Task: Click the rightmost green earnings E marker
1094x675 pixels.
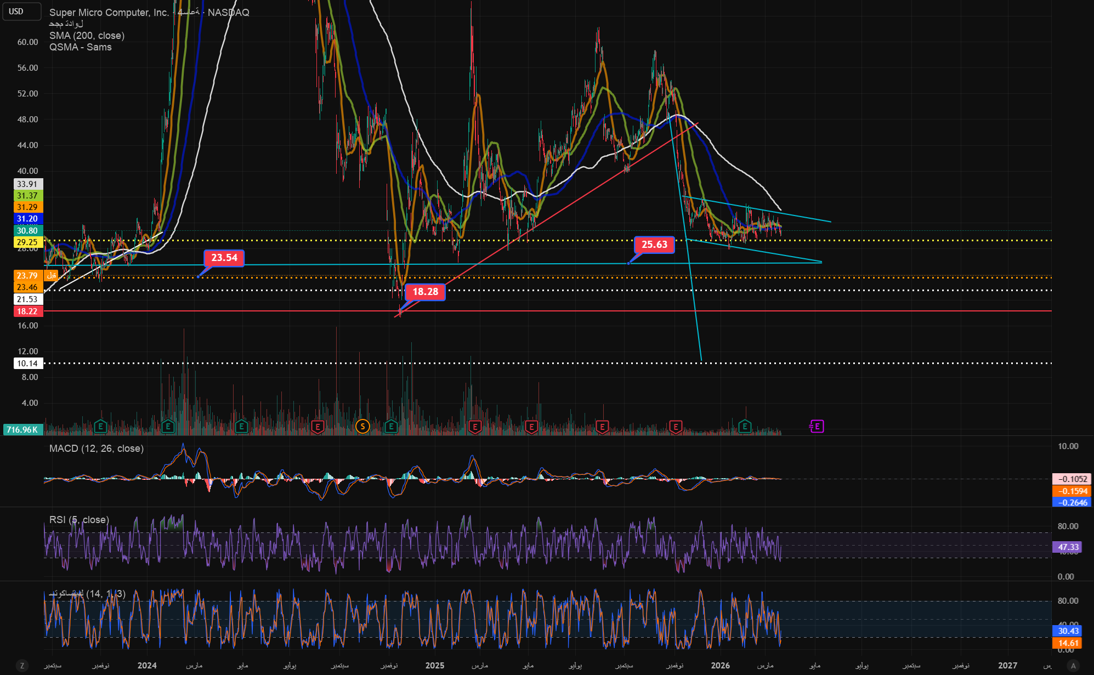Action: point(744,426)
